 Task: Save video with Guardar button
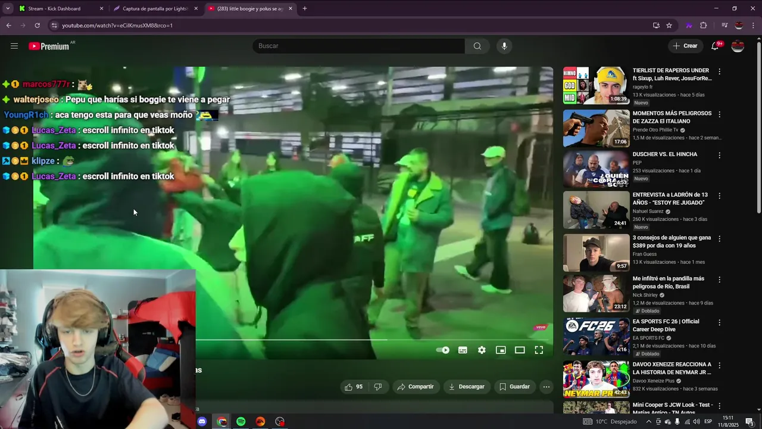coord(514,387)
